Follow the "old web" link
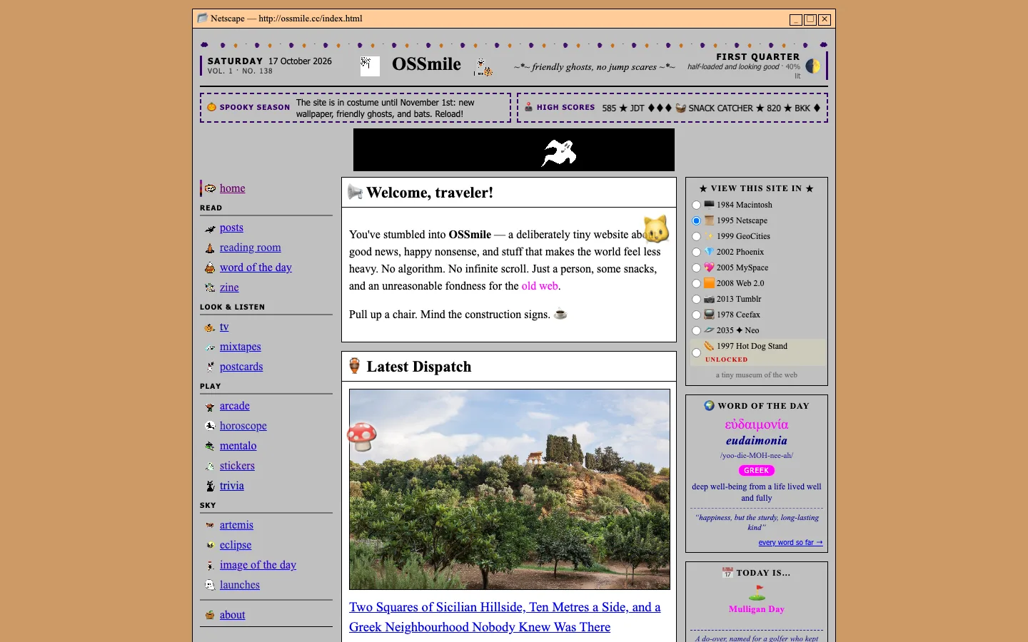Screen dimensions: 1028x642 (540, 286)
